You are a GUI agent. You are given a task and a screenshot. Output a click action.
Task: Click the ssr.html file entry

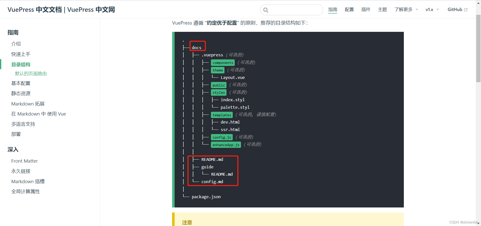(x=230, y=130)
